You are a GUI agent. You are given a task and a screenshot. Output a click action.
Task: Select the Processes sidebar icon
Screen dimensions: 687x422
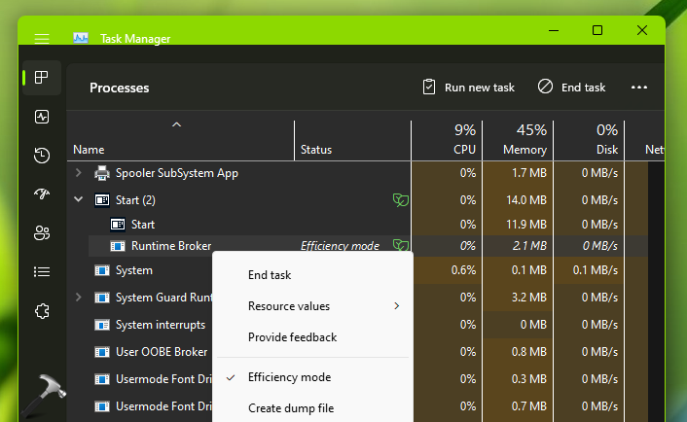point(41,78)
